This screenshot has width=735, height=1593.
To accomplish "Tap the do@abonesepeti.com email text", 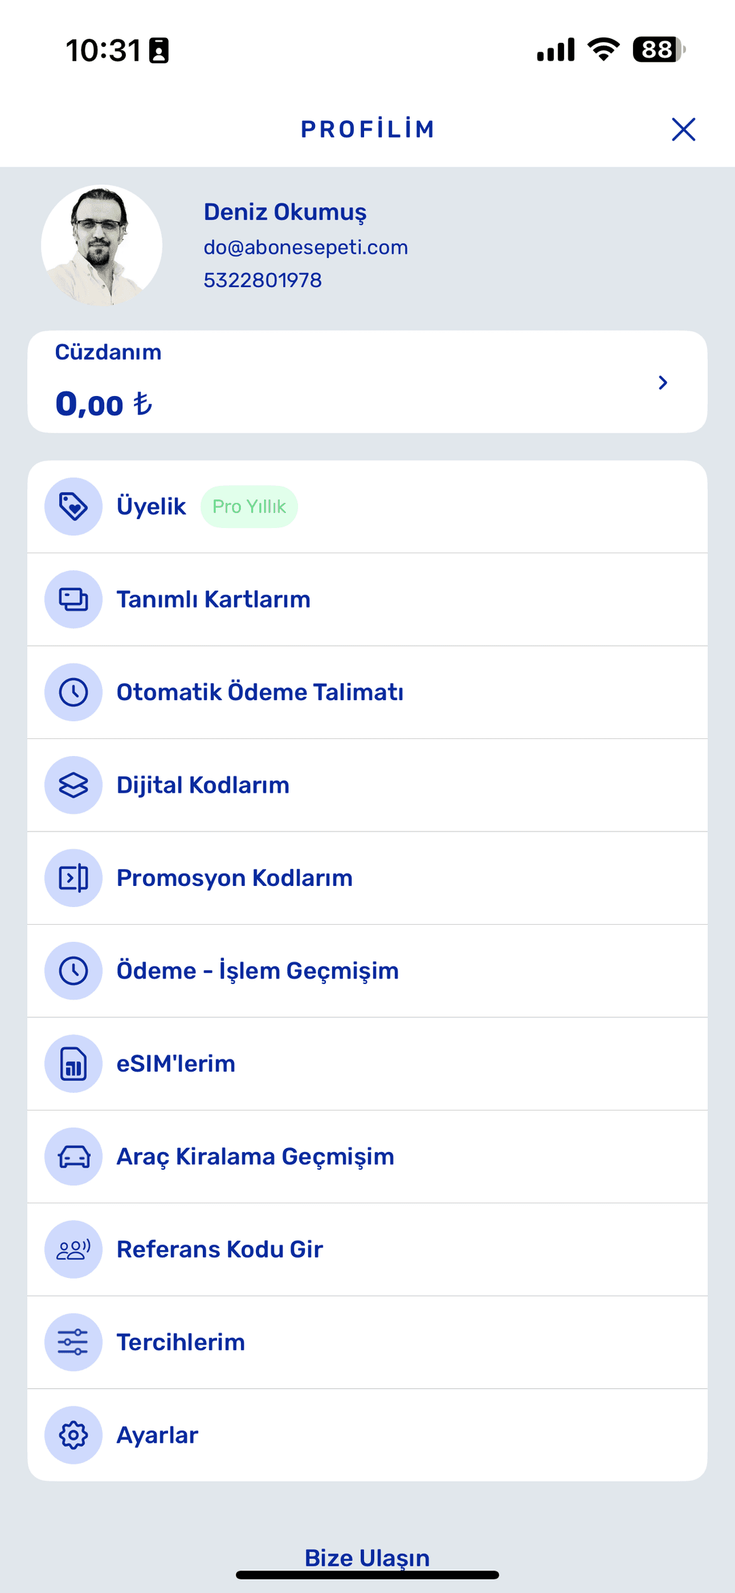I will [306, 247].
